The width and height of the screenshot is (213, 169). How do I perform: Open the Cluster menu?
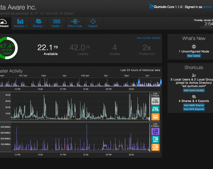click(57, 23)
